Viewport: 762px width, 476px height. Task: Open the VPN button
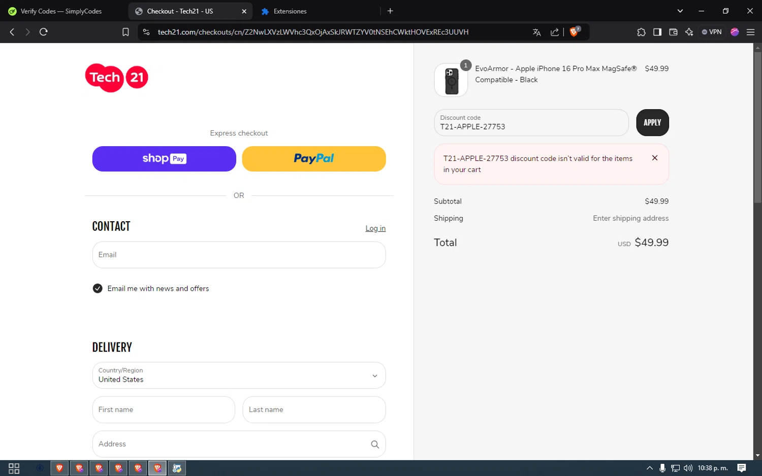pos(712,32)
